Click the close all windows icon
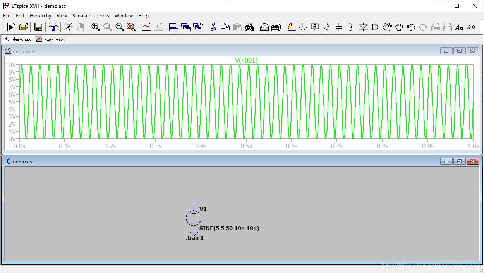Image resolution: width=484 pixels, height=273 pixels. [198, 27]
